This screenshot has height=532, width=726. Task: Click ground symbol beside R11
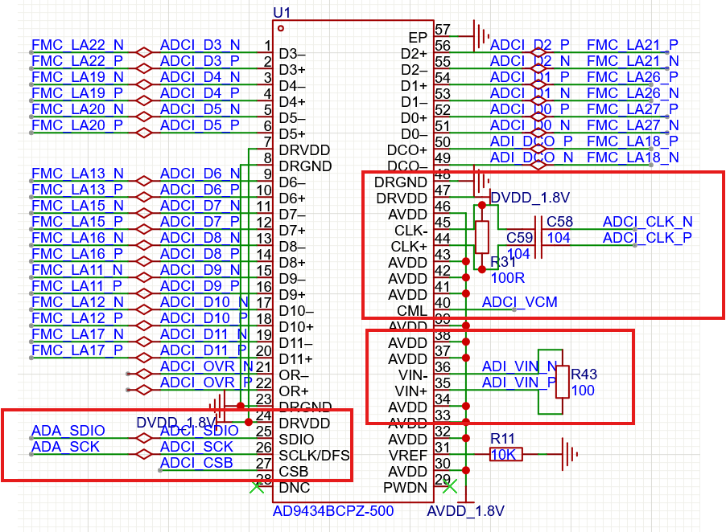tap(570, 454)
